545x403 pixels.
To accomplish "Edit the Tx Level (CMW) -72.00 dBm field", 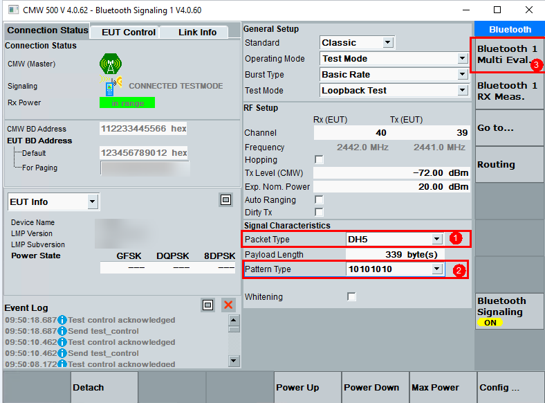I will (391, 173).
